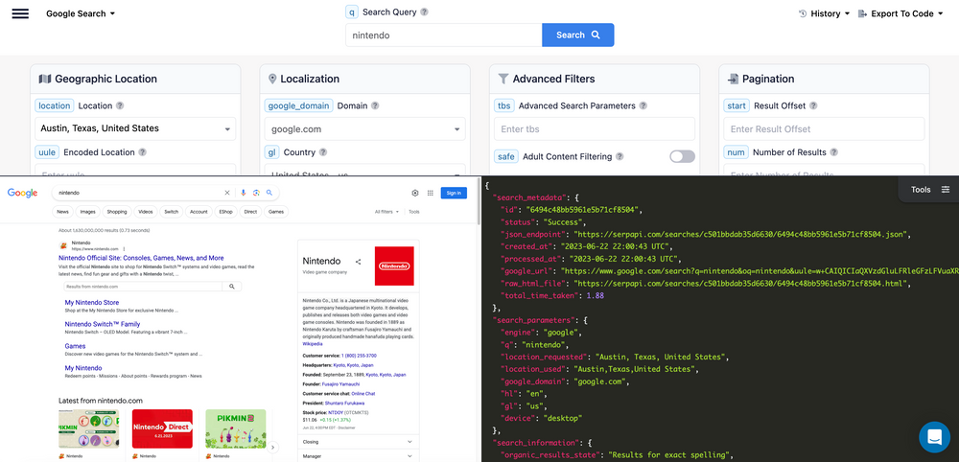
Task: Select the Nintendo Direct thumbnail
Action: (162, 429)
